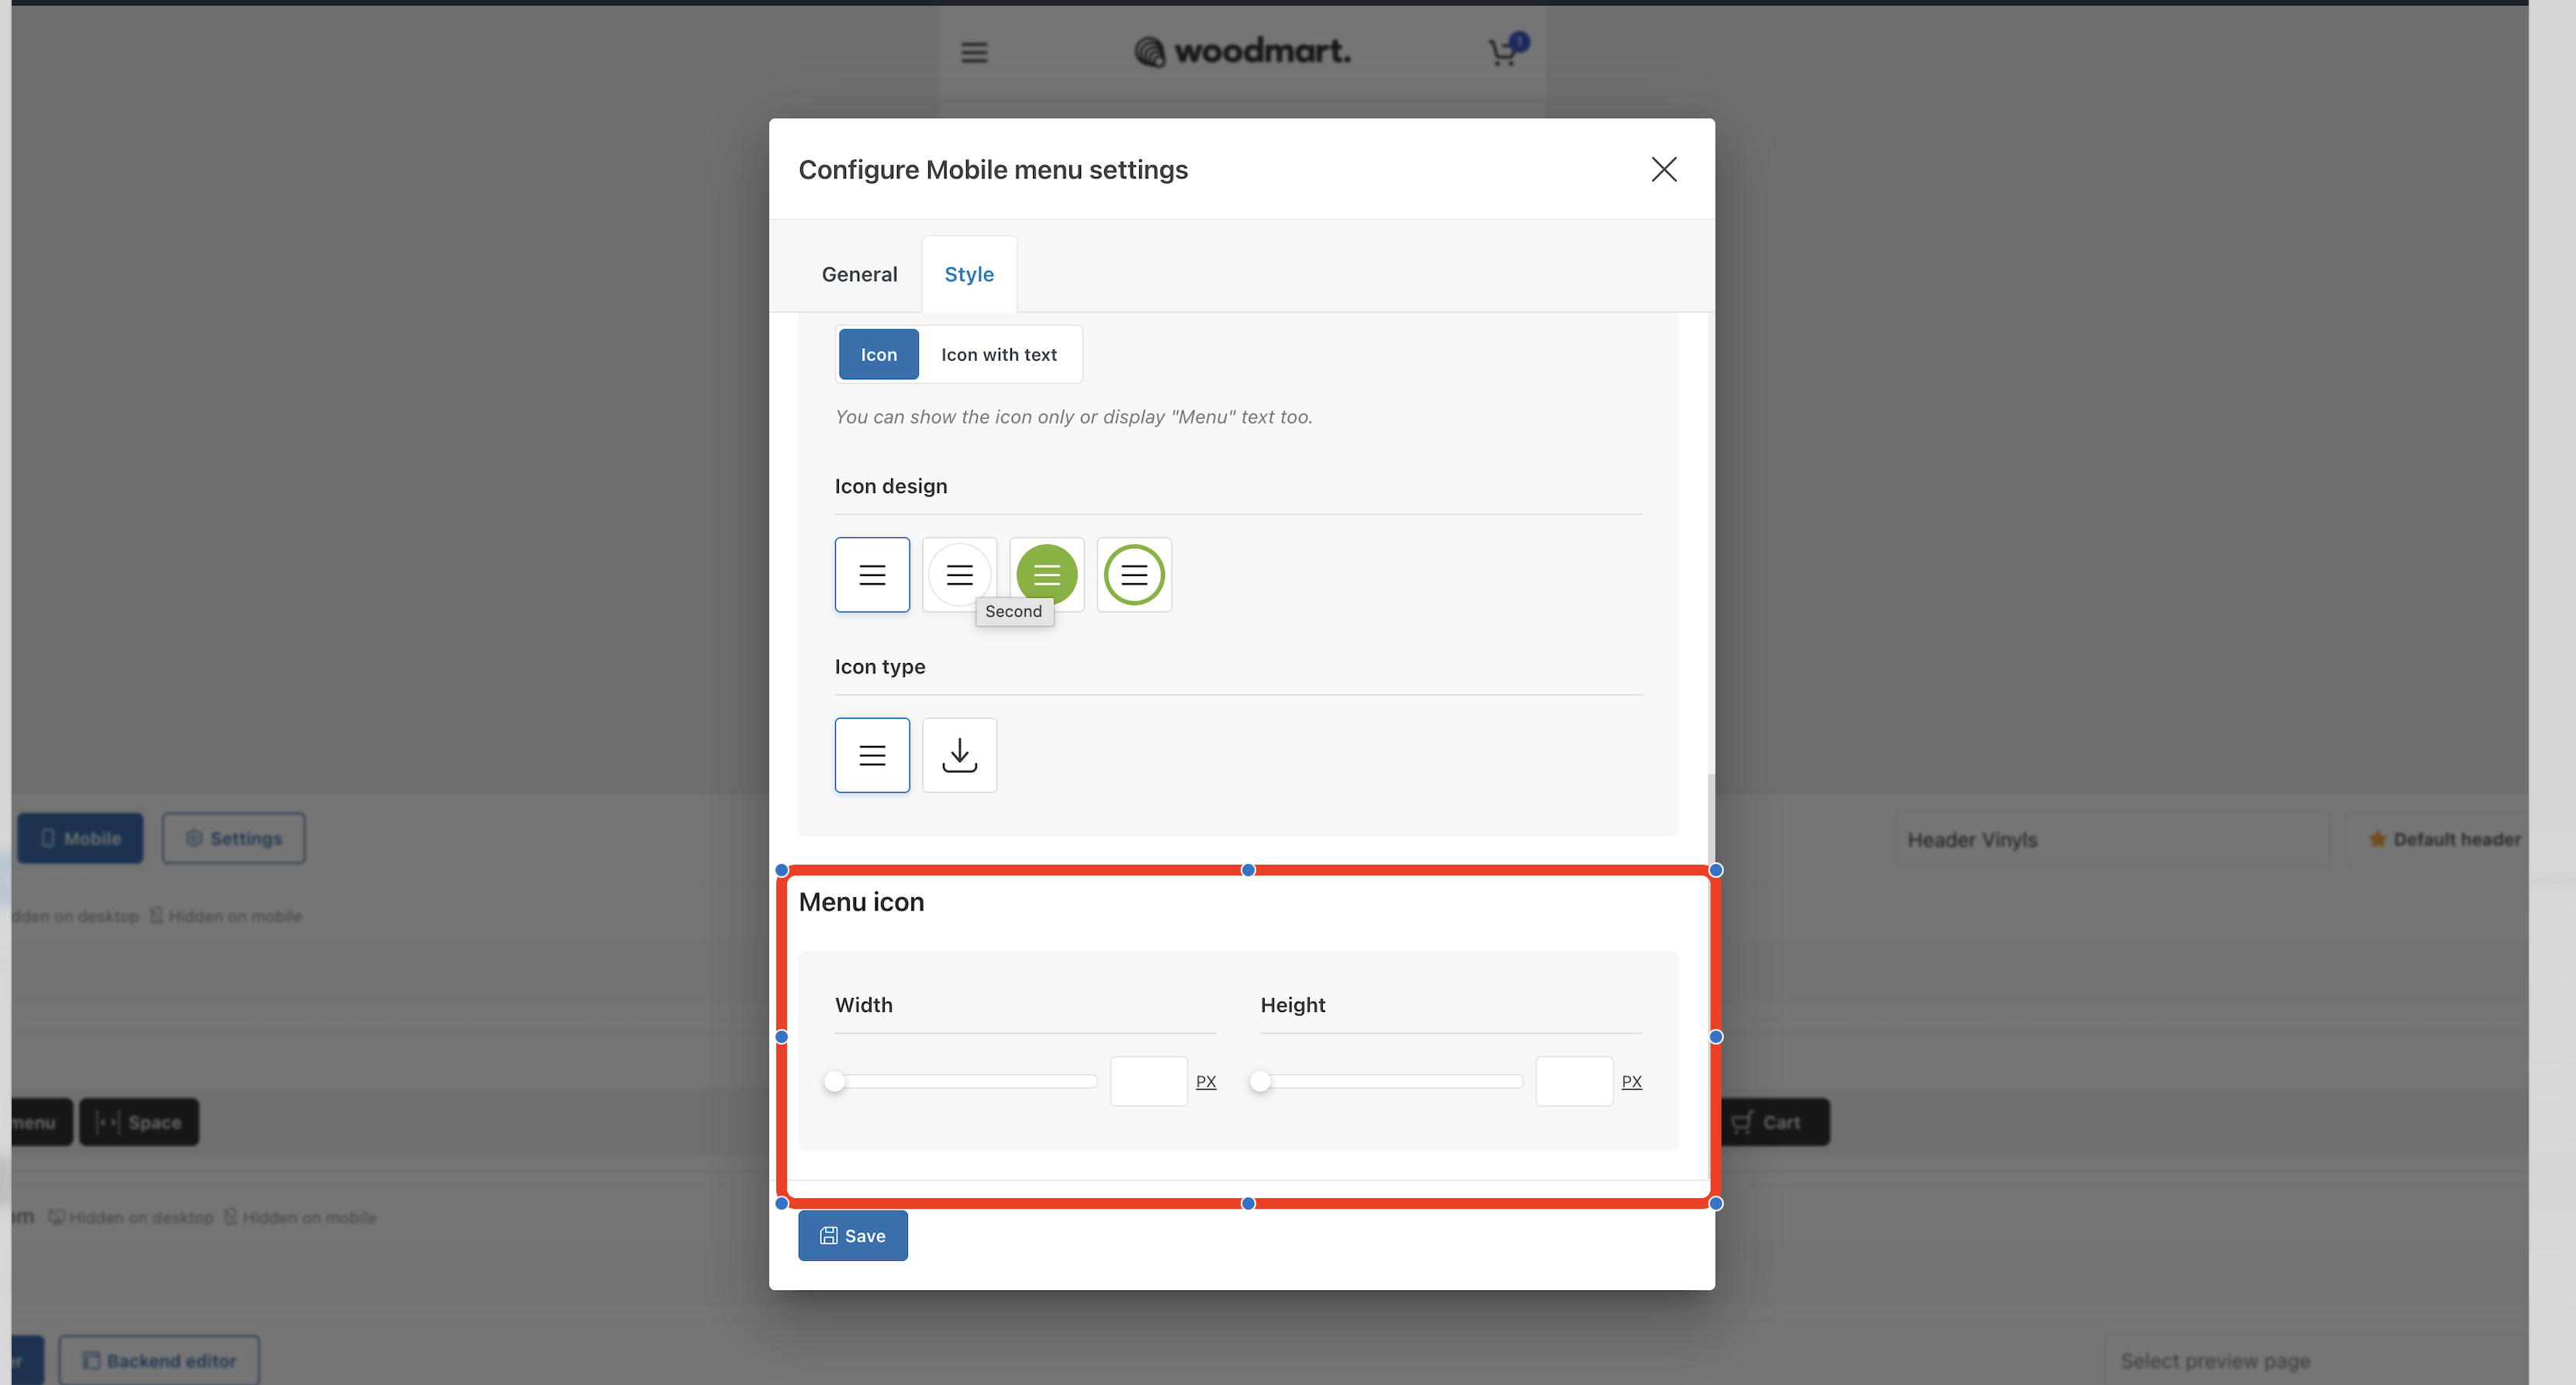
Task: Choose the default hamburger icon type
Action: tap(872, 755)
